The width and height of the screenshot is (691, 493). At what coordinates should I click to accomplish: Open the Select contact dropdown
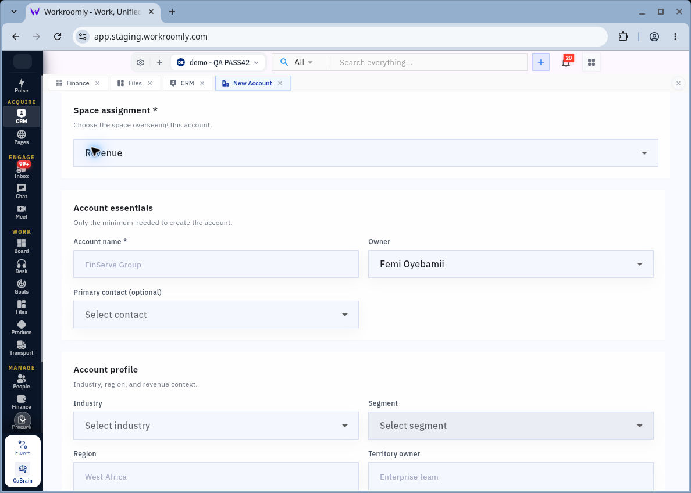coord(216,315)
